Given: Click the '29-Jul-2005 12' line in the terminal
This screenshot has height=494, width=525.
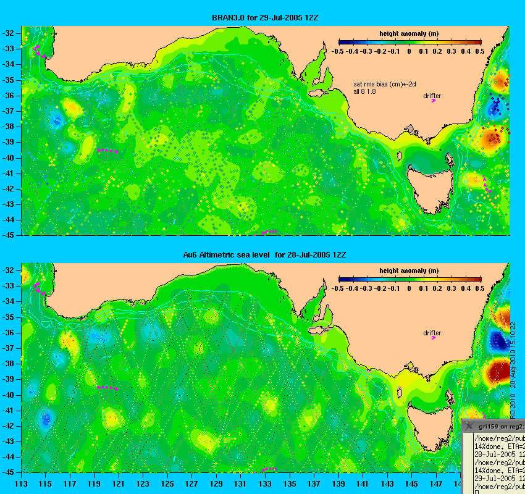Looking at the screenshot, I should (499, 479).
